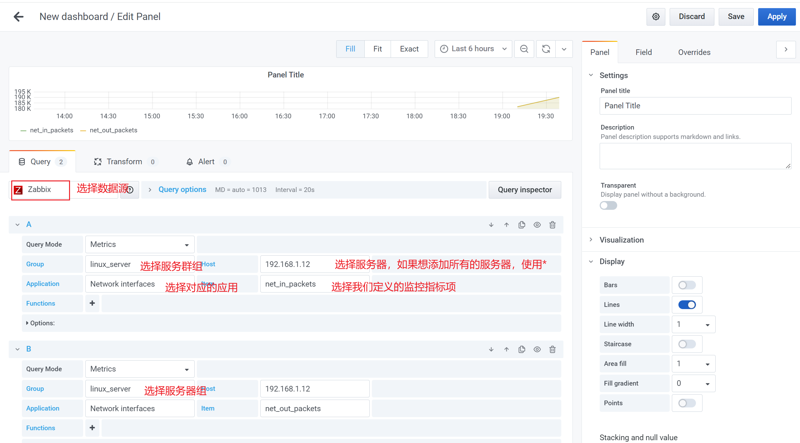Screen dimensions: 800x443
Task: Open the Line width dropdown
Action: (693, 324)
